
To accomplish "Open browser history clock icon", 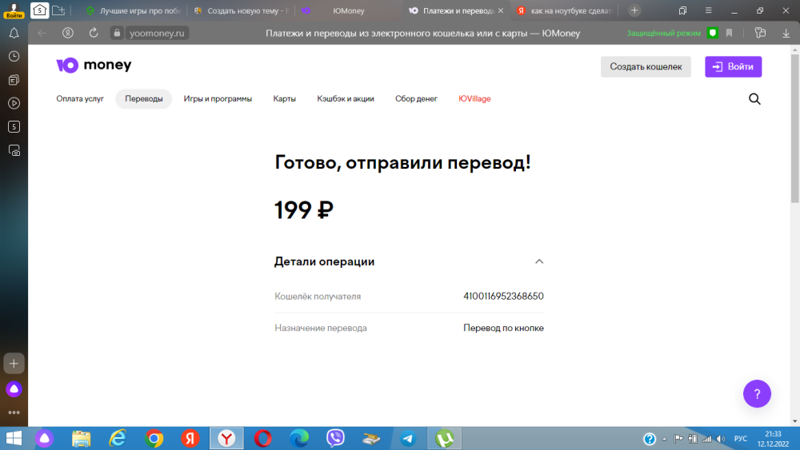I will pos(14,56).
